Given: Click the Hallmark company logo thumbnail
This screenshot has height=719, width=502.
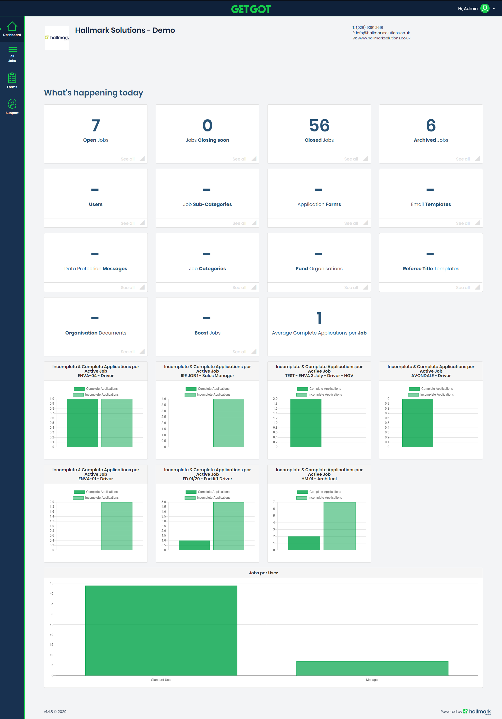Looking at the screenshot, I should 57,38.
